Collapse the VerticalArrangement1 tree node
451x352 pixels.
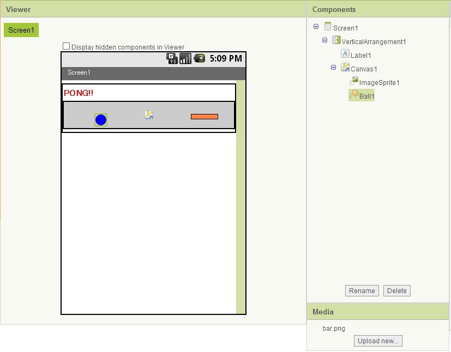325,40
